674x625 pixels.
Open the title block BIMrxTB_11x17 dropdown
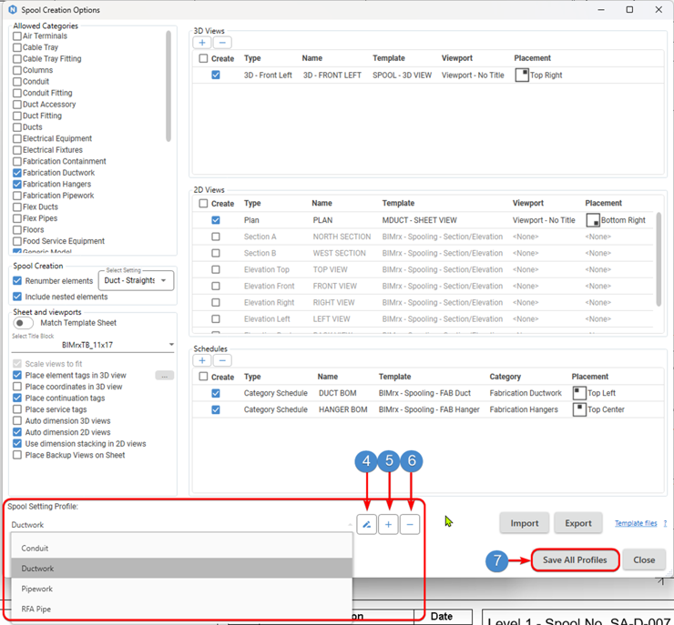click(x=93, y=345)
